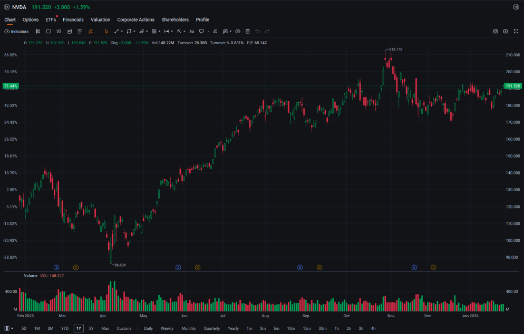This screenshot has height=334, width=524.
Task: Select the Fibonacci levels tool
Action: (154, 32)
